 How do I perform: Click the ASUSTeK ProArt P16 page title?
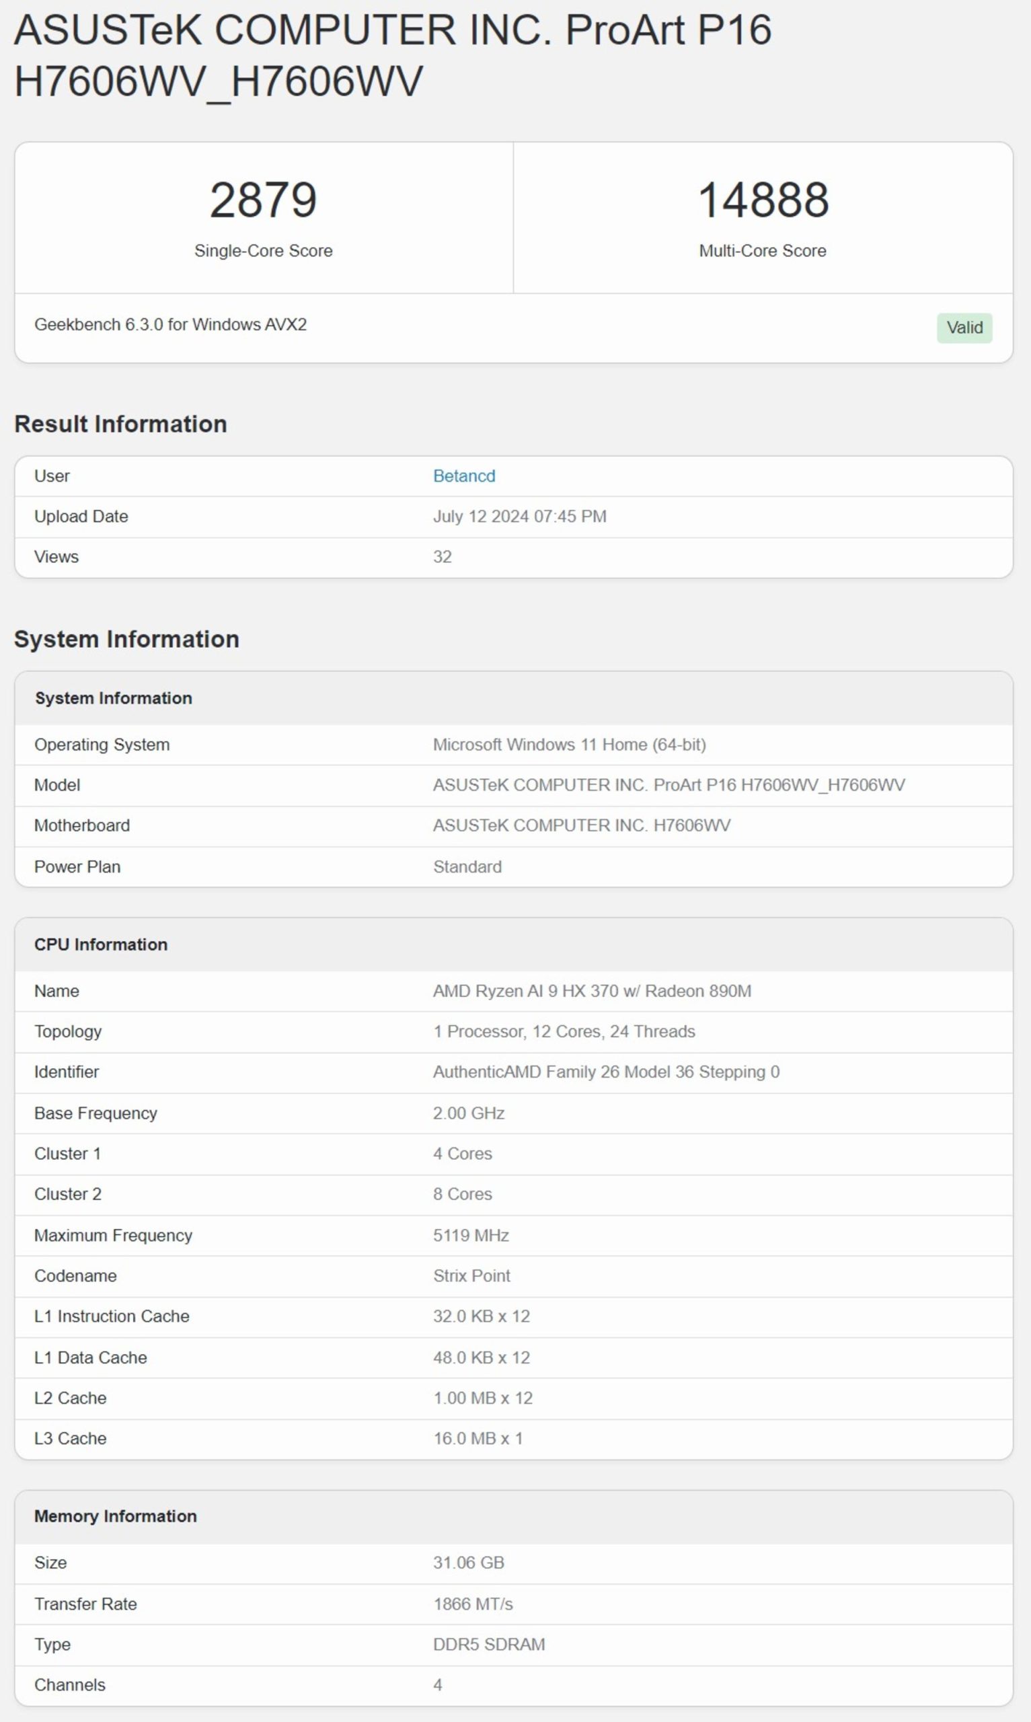tap(392, 55)
